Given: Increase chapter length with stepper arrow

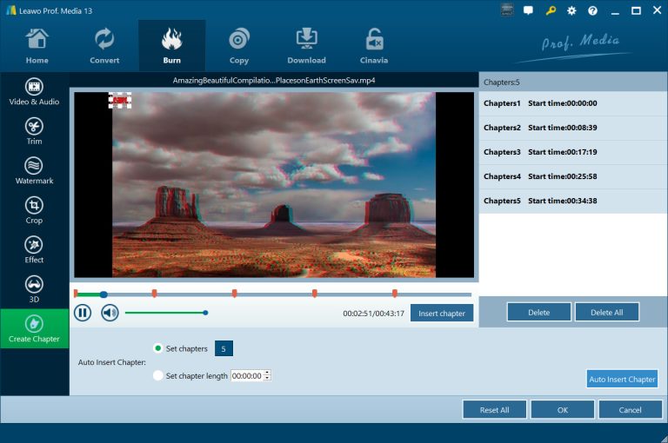Looking at the screenshot, I should (x=267, y=373).
